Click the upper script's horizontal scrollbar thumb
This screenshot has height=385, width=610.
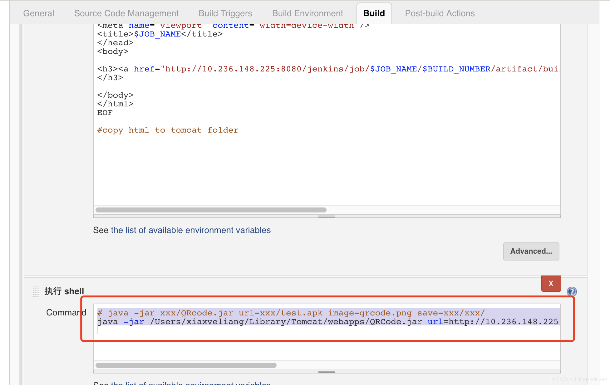(211, 210)
